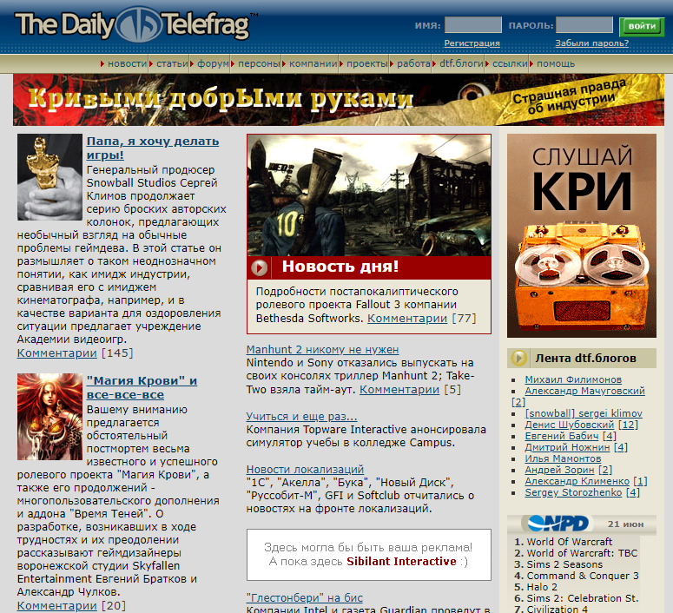
Task: Click the round icon beside Лента dtf.блогов
Action: tap(518, 358)
